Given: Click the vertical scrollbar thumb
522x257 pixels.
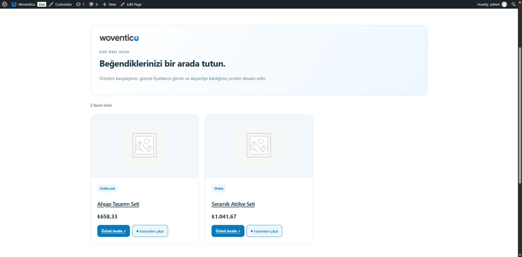Looking at the screenshot, I should 520,115.
